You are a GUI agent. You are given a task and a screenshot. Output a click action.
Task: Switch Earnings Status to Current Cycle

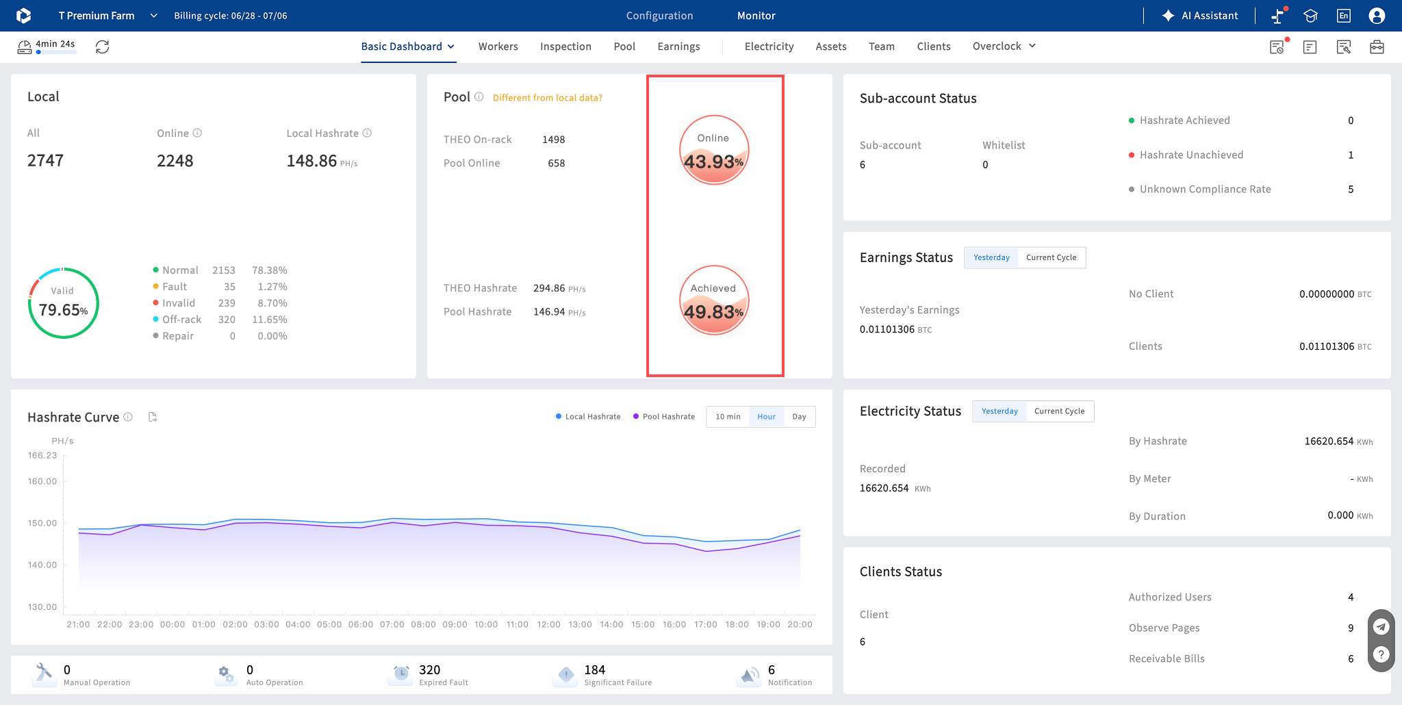pos(1051,257)
